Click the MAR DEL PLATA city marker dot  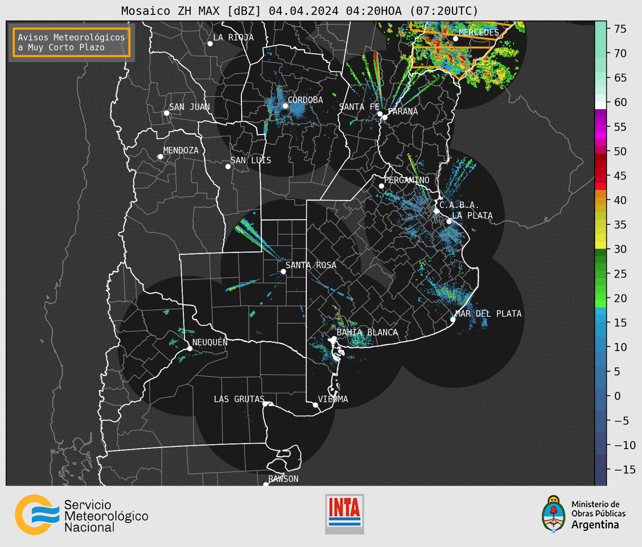[453, 320]
